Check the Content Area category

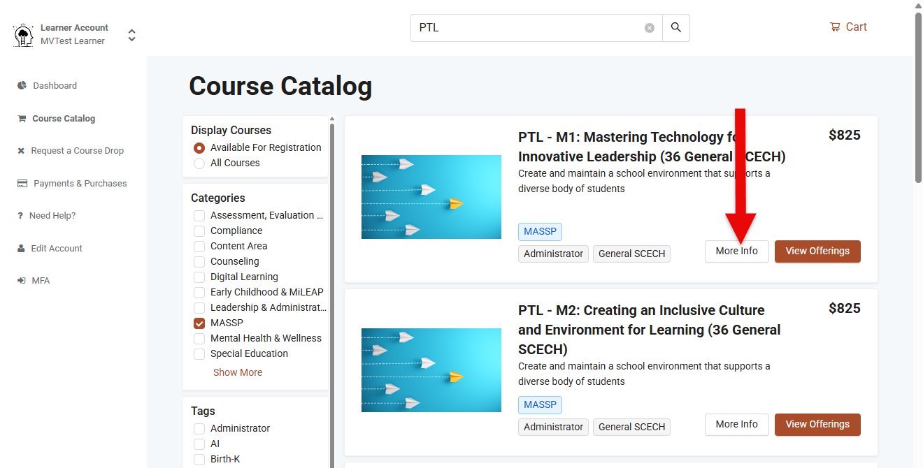(199, 247)
